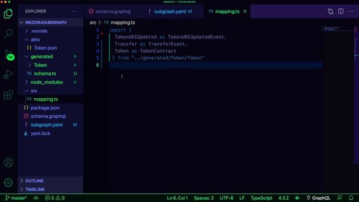Open editor more actions ellipsis

click(x=351, y=11)
